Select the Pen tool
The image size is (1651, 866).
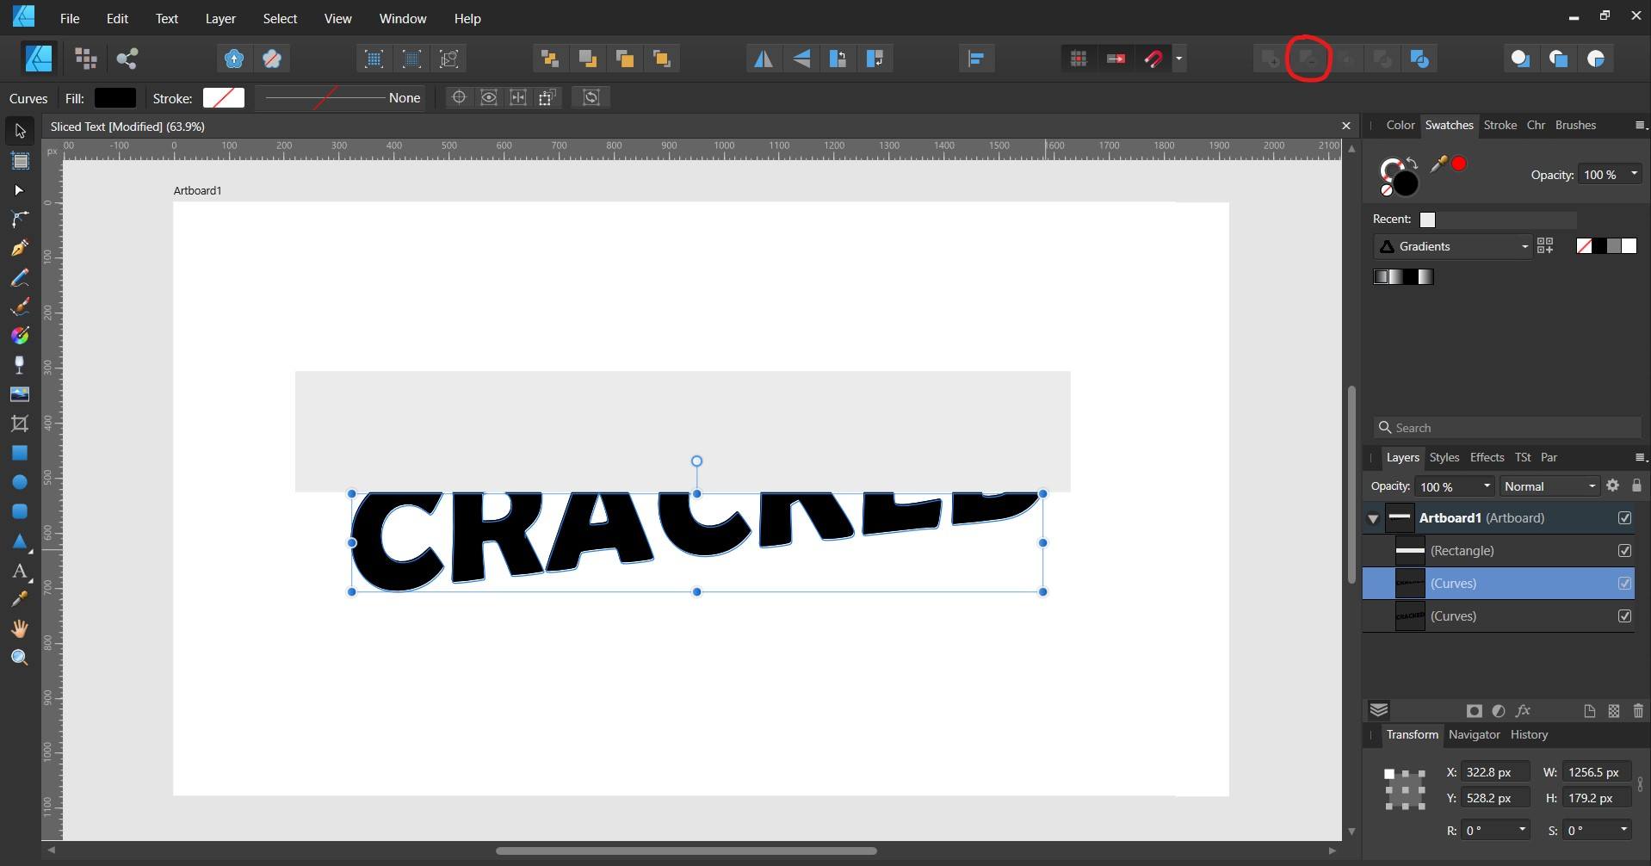coord(19,248)
